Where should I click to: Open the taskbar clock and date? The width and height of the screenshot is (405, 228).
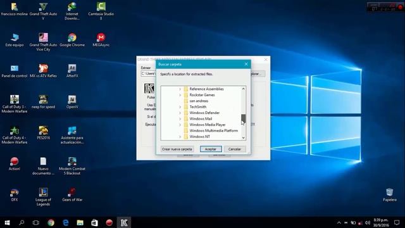(381, 222)
